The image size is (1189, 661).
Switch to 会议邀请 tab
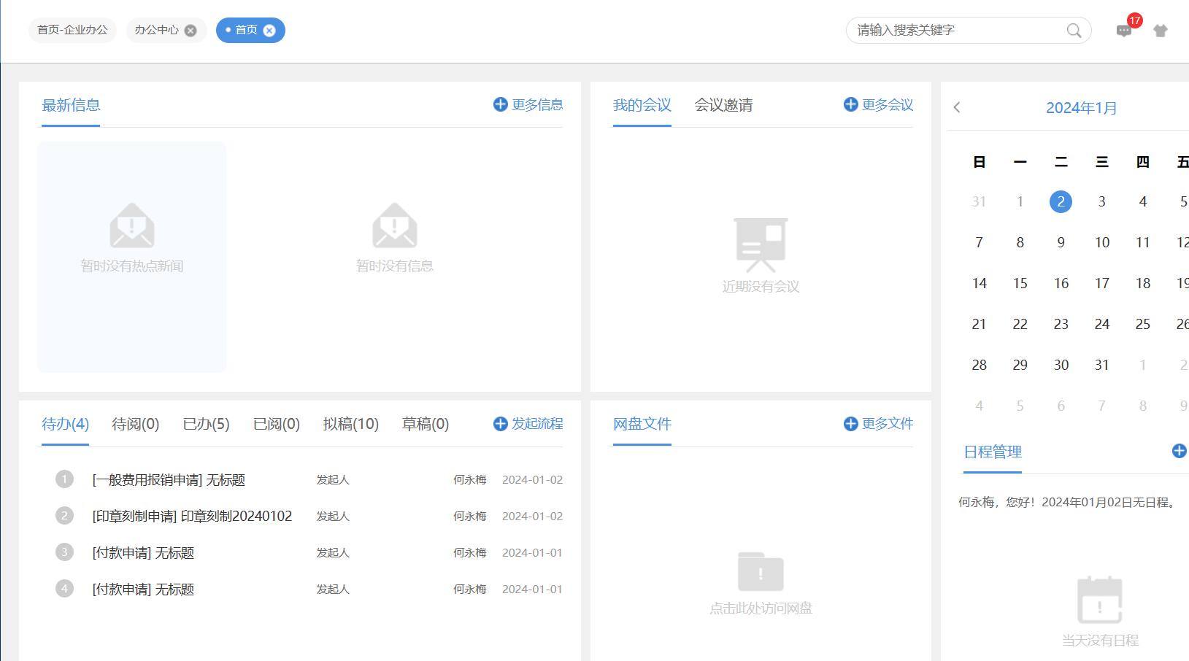tap(723, 105)
